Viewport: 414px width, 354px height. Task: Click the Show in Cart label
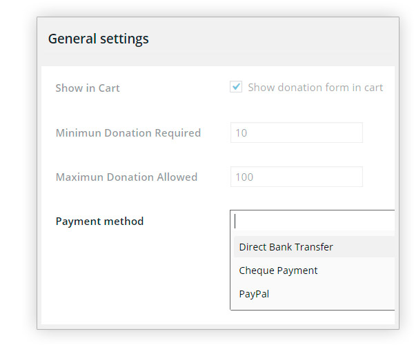[x=88, y=88]
